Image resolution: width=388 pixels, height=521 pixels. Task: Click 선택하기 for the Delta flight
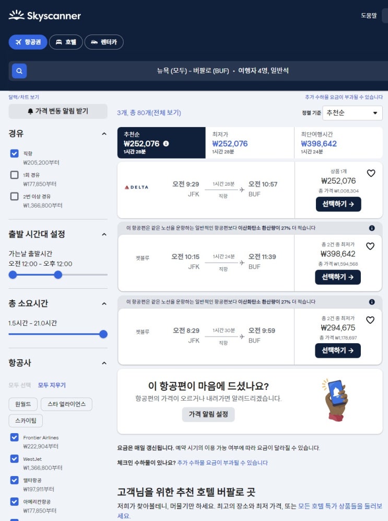click(338, 204)
